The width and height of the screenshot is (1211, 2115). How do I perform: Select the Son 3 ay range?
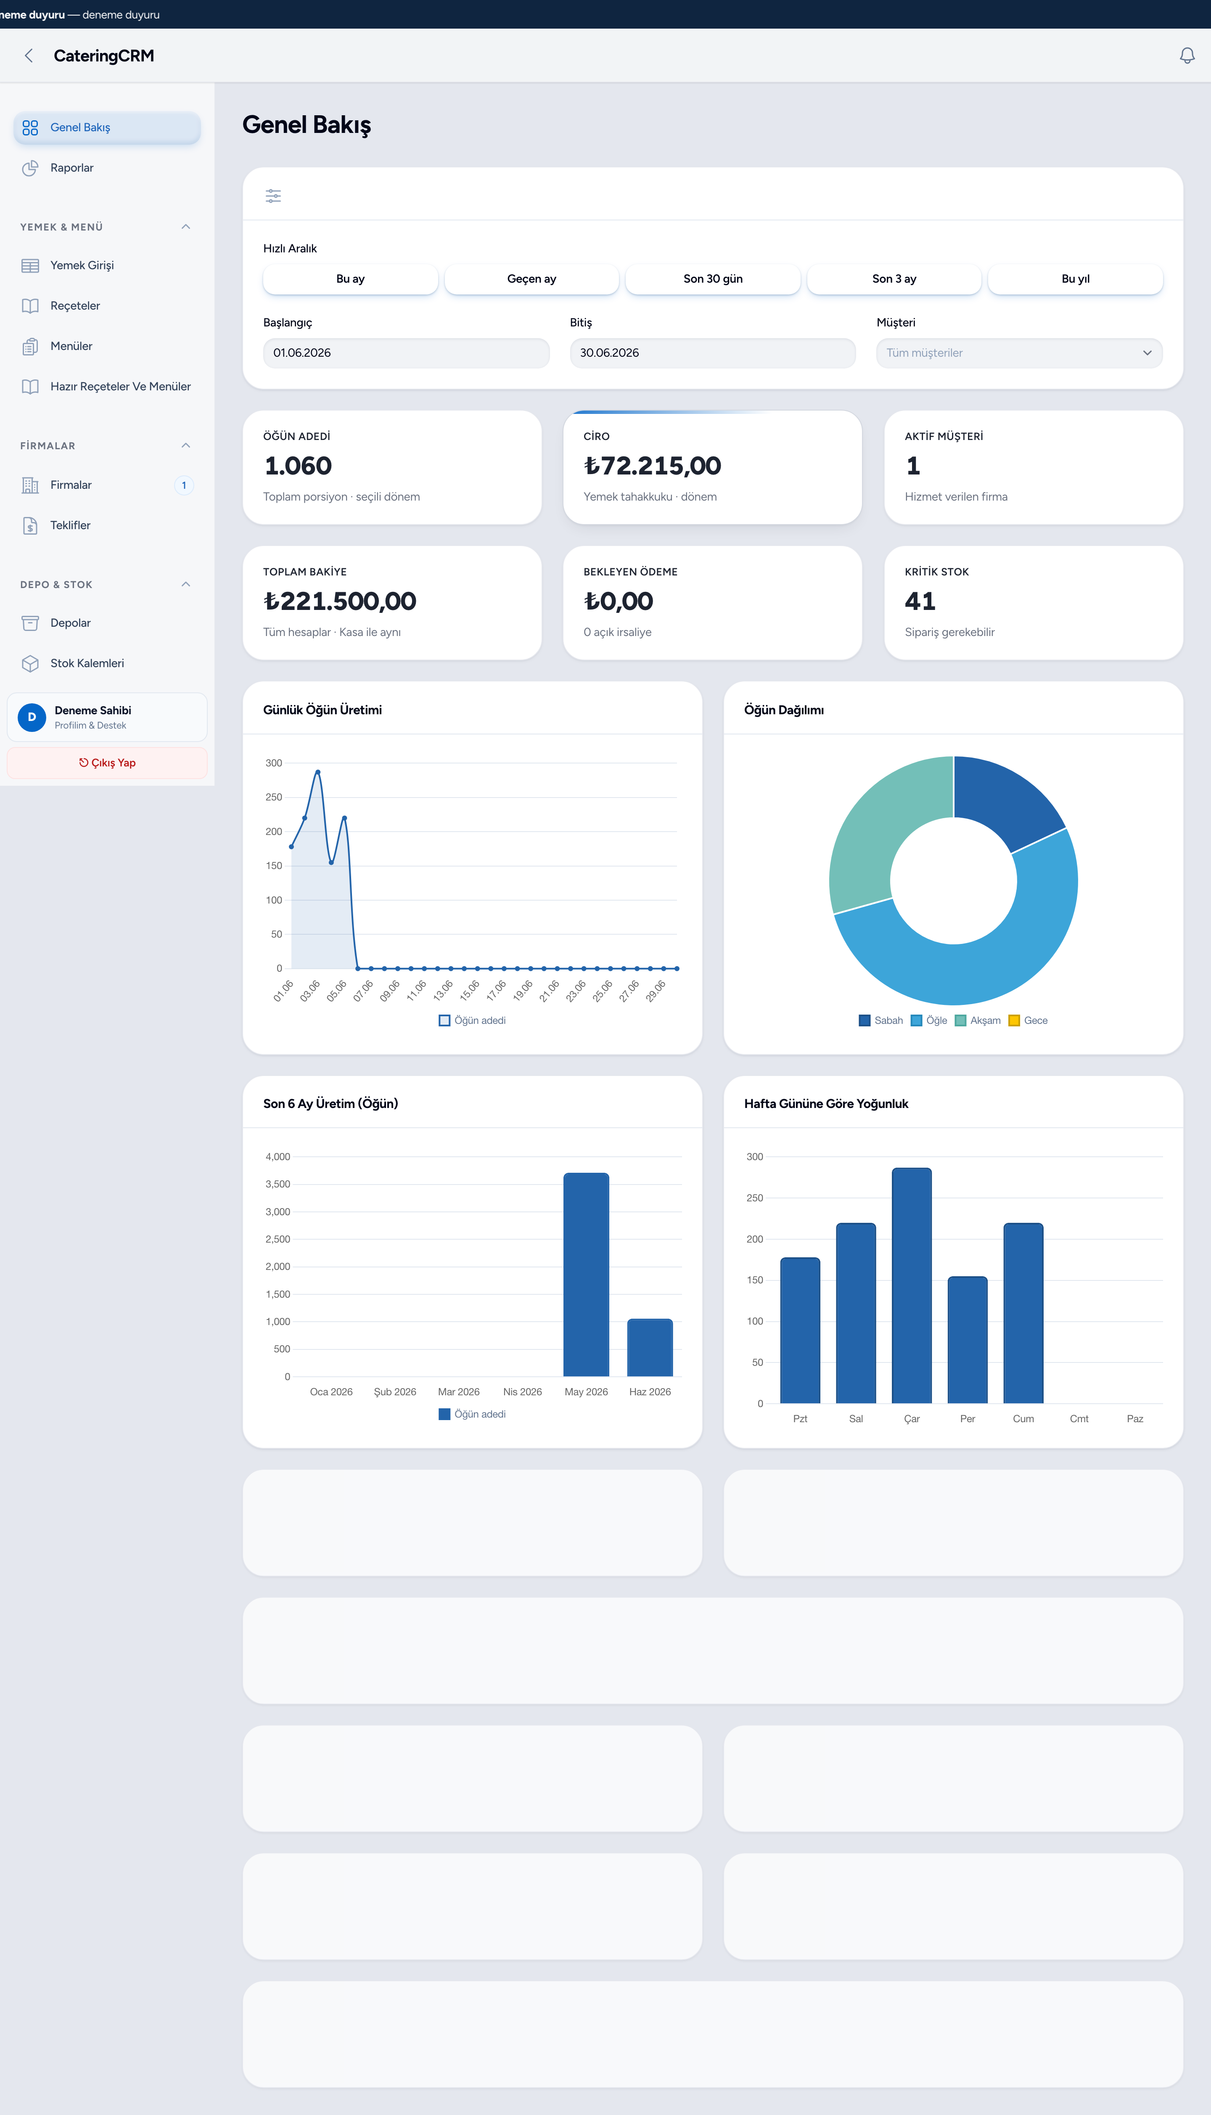[x=894, y=279]
